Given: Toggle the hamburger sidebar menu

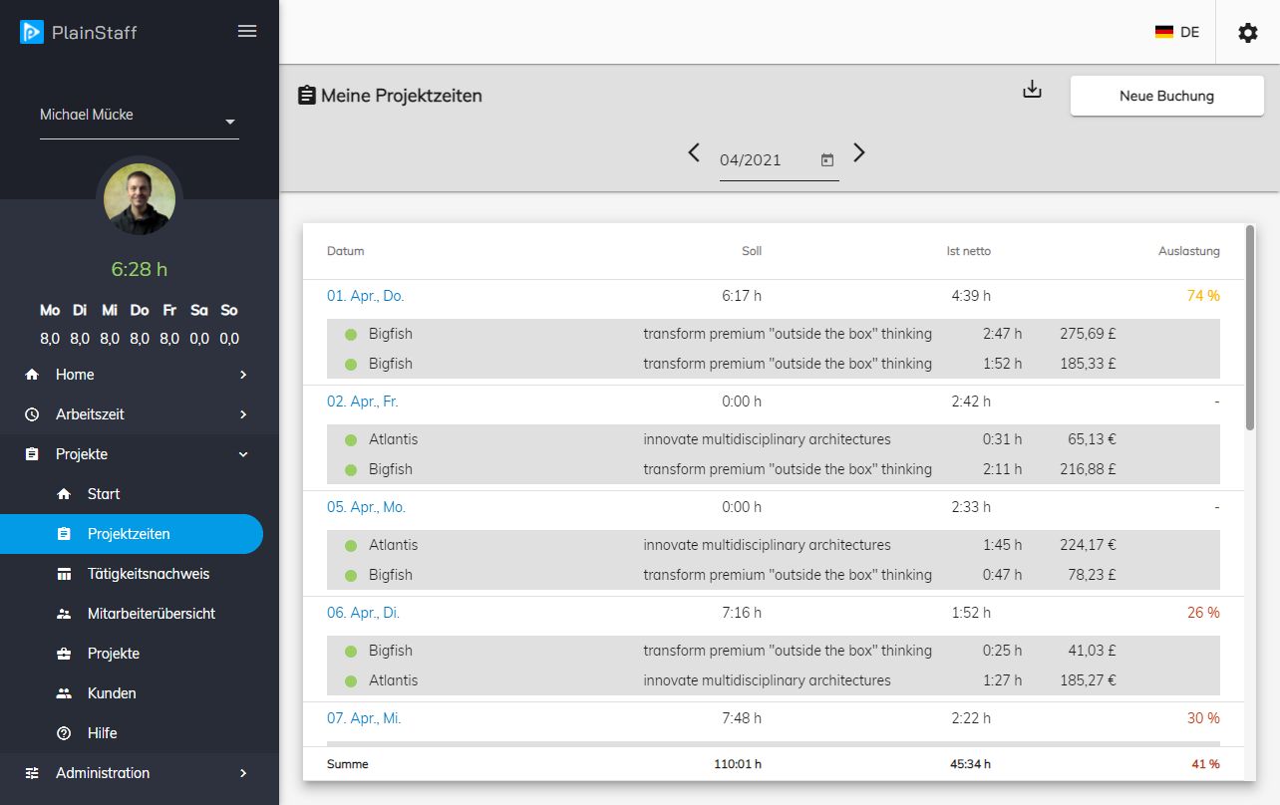Looking at the screenshot, I should (x=247, y=31).
